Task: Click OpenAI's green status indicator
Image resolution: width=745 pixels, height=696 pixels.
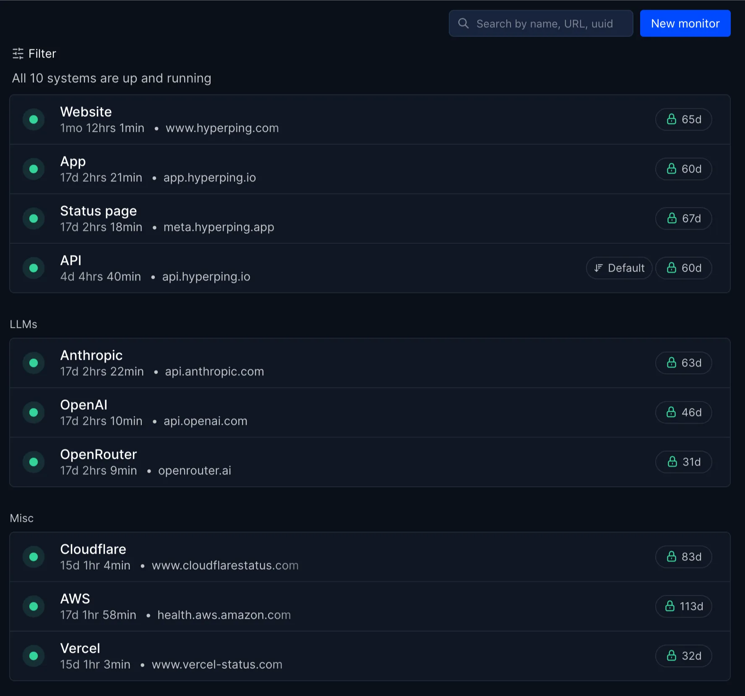Action: (34, 413)
